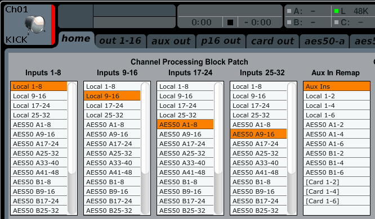Viewport: 375px width, 219px height.
Task: Click the 0:00 elapsed time display
Action: 202,22
